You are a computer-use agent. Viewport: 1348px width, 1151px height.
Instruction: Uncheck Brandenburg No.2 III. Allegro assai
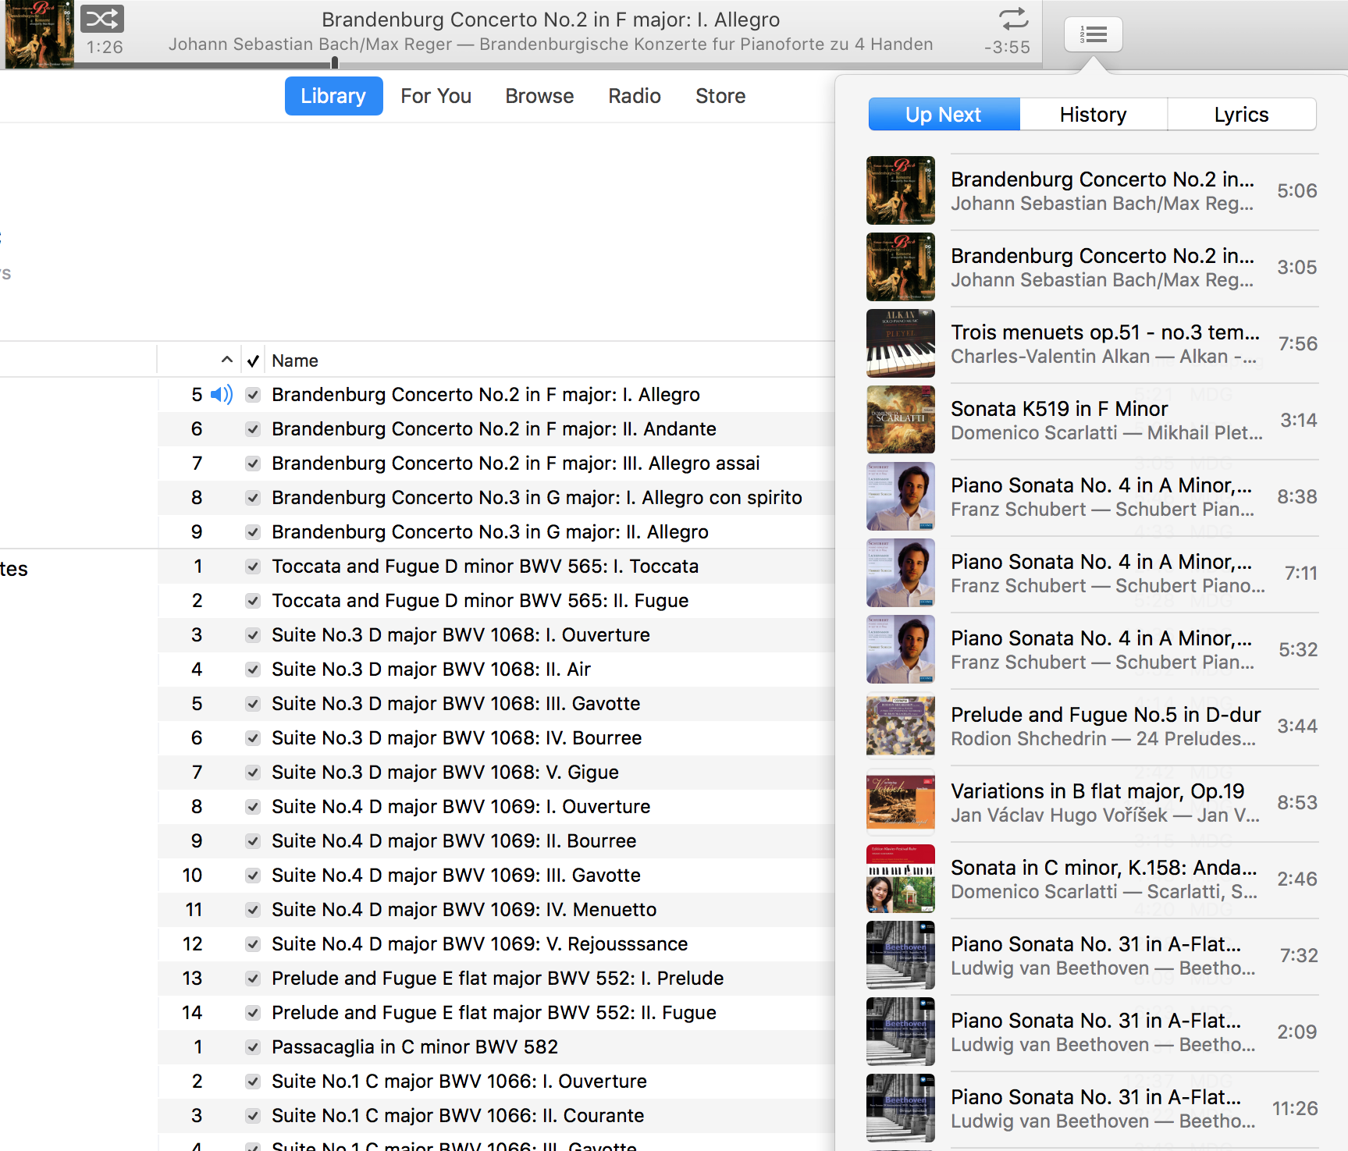pyautogui.click(x=253, y=464)
